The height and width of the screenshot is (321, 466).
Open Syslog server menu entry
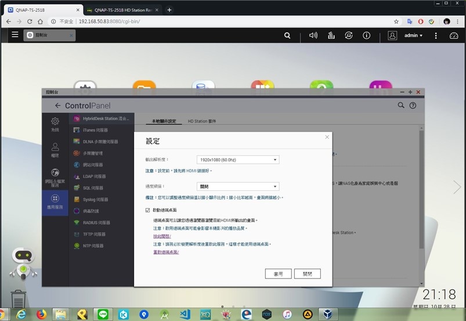102,200
